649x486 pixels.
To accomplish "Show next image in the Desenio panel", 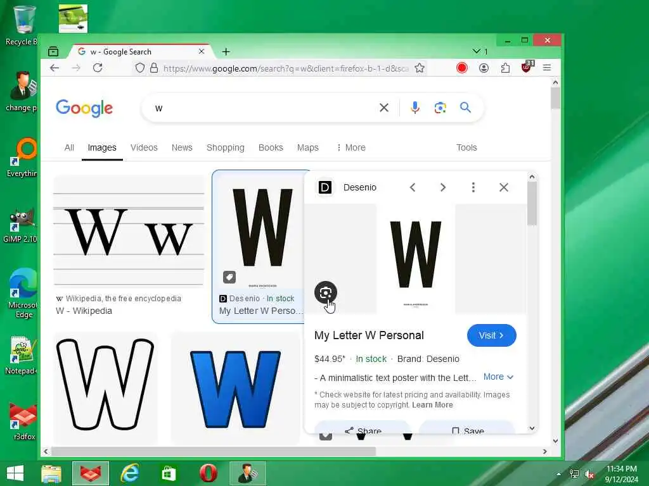I will coord(443,187).
